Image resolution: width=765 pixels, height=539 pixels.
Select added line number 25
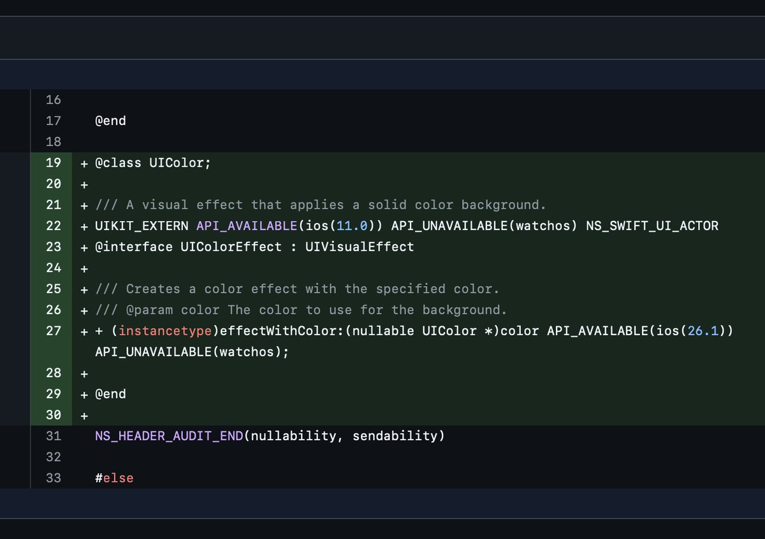[x=54, y=289]
